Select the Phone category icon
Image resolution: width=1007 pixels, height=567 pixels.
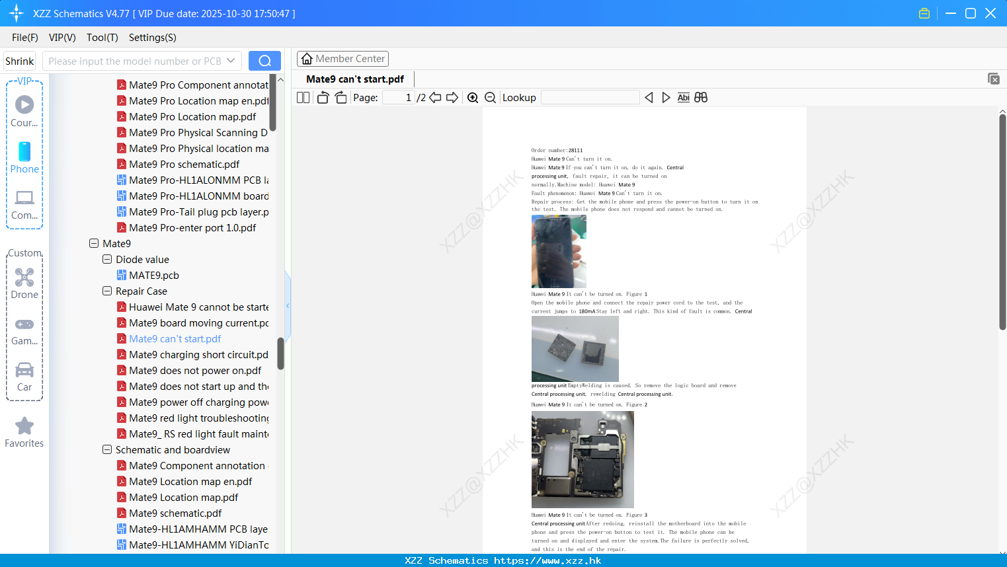click(x=24, y=157)
